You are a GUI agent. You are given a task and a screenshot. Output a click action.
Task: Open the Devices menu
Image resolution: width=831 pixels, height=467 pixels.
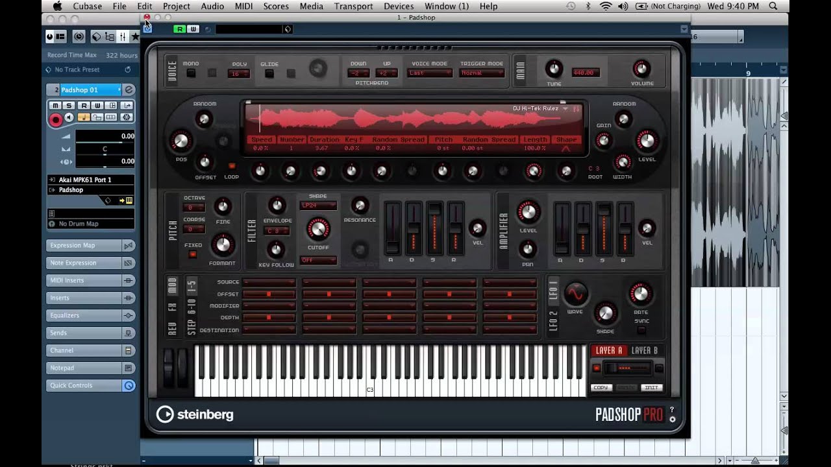399,6
